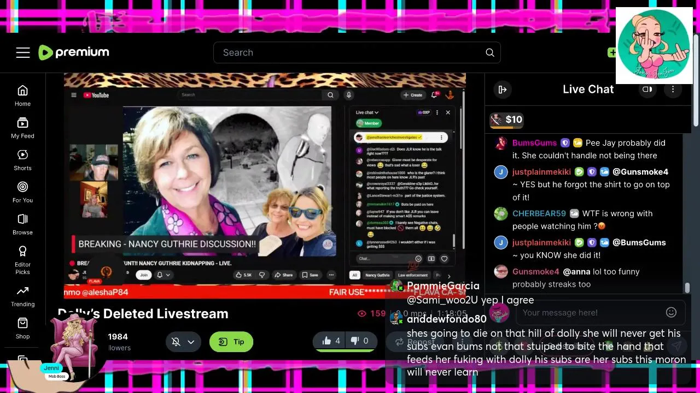This screenshot has width=700, height=393.
Task: Open Shop in the sidebar
Action: click(x=22, y=329)
